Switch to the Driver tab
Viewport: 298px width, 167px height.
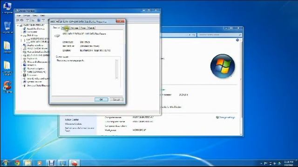click(x=83, y=28)
